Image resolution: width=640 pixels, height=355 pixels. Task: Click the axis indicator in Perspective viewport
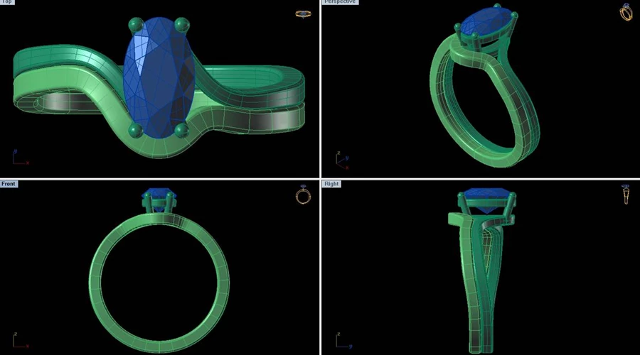[341, 162]
